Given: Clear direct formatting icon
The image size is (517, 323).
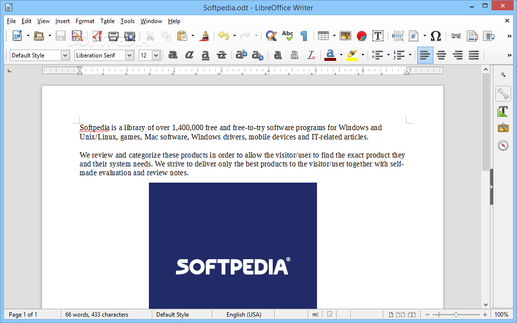Looking at the screenshot, I should click(x=311, y=55).
